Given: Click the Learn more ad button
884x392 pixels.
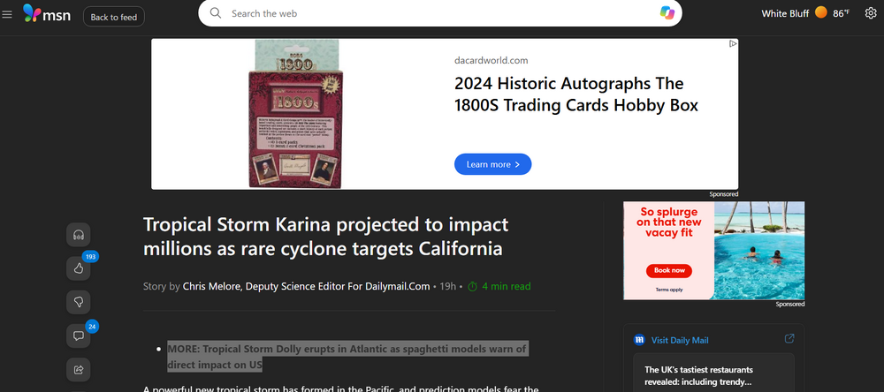Looking at the screenshot, I should [492, 164].
